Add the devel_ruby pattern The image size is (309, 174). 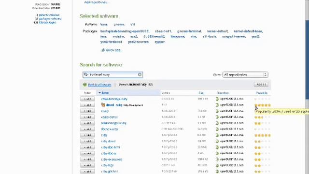click(x=87, y=105)
